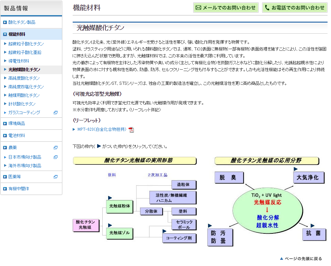Click the 酸化チタン光触媒の実用形態 diagram title

click(x=135, y=161)
